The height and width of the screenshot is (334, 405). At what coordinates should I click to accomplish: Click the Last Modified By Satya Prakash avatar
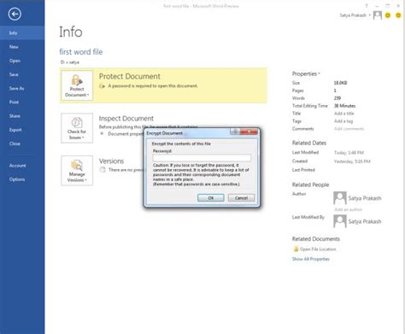[x=340, y=221]
